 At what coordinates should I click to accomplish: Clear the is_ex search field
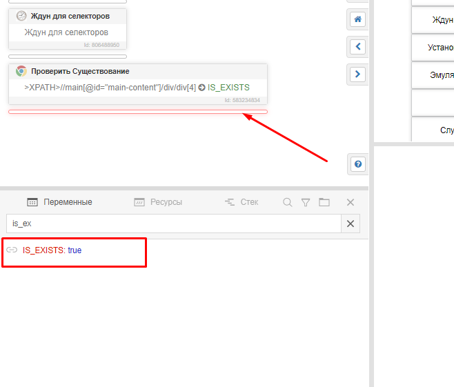(x=351, y=224)
